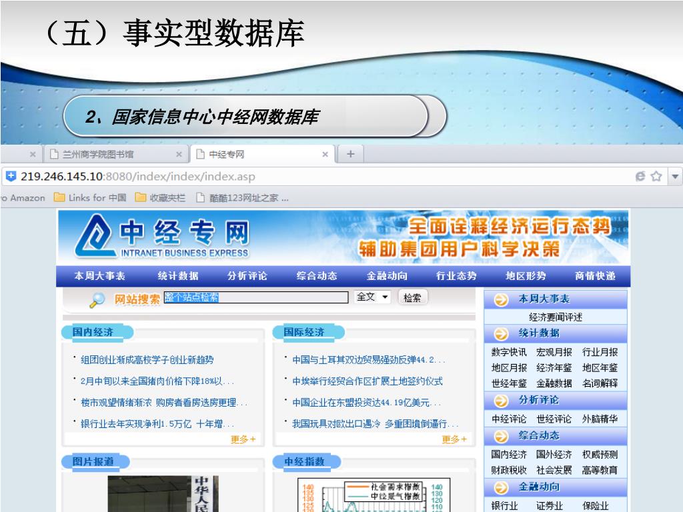This screenshot has height=512, width=683.
Task: Open 金融动向 in navigation bar
Action: [387, 276]
